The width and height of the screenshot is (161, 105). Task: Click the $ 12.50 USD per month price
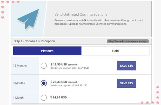click(x=64, y=64)
